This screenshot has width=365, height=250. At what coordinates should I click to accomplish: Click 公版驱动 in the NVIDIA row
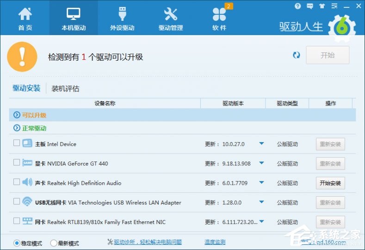[x=287, y=164]
